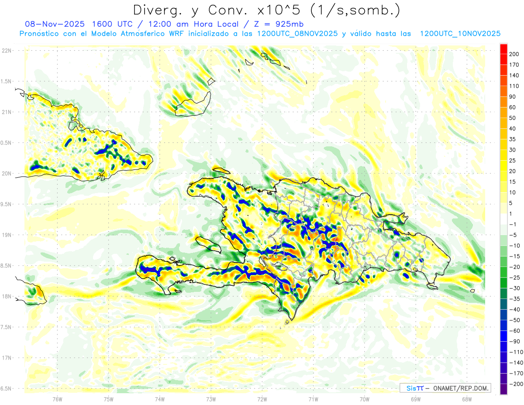Click the dark purple bottom segment of color scale
Screen dimensions: 524x405
pyautogui.click(x=503, y=389)
